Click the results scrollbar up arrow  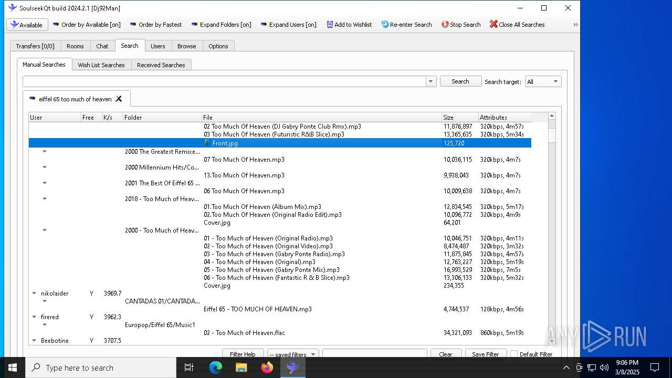[552, 116]
